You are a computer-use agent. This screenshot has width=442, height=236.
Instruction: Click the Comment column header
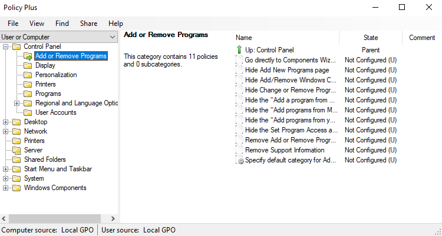click(x=422, y=38)
